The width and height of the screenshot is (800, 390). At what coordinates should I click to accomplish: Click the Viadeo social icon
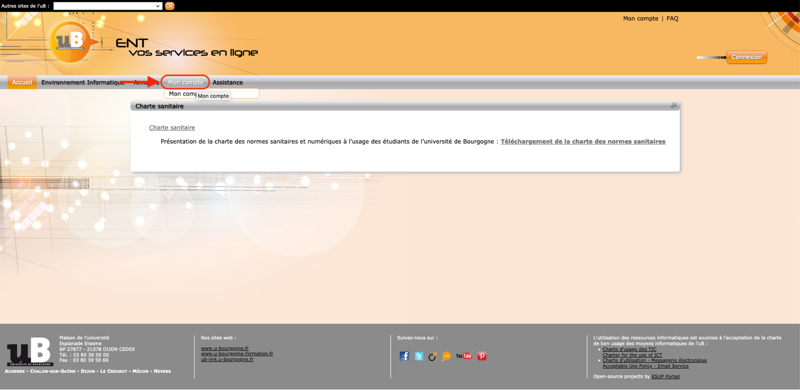click(432, 356)
